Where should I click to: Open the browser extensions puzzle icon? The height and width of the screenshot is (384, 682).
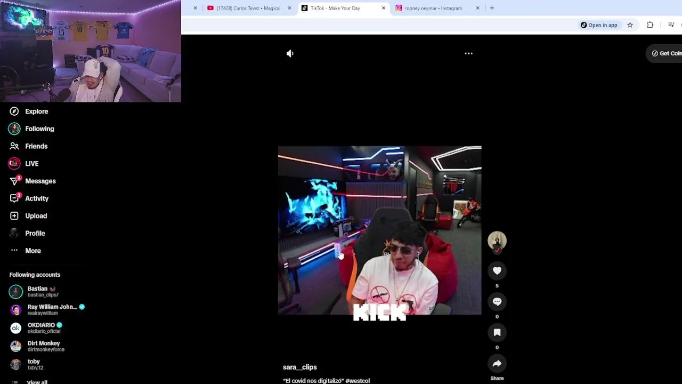pyautogui.click(x=650, y=25)
